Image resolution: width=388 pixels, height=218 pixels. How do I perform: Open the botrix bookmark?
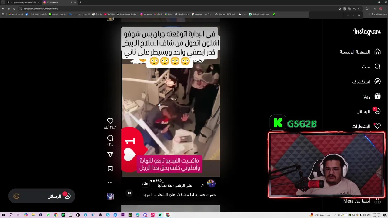(x=243, y=14)
